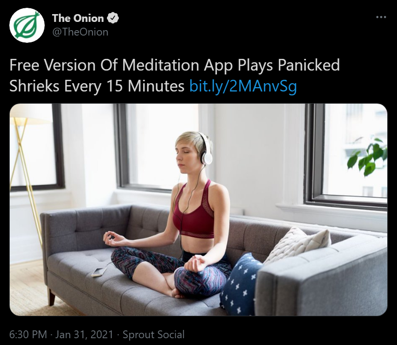Click the @TheOnion handle
Viewport: 397px width, 345px height.
pos(80,32)
